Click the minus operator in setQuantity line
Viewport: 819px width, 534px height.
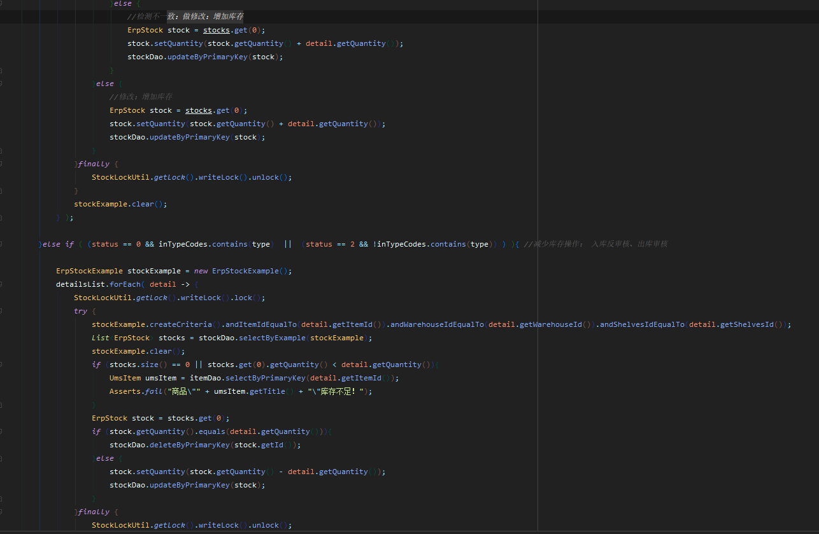[x=281, y=472]
